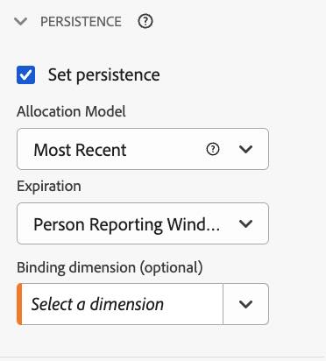Open the Allocation Model dropdown

(x=143, y=149)
